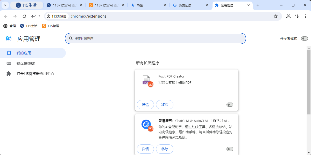Switch to the 115生活 tab
The width and height of the screenshot is (311, 155).
tap(27, 5)
